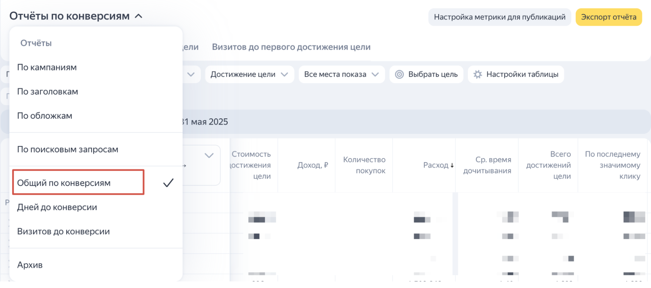651x288 pixels.
Task: Select По кампаниям report
Action: pyautogui.click(x=96, y=67)
